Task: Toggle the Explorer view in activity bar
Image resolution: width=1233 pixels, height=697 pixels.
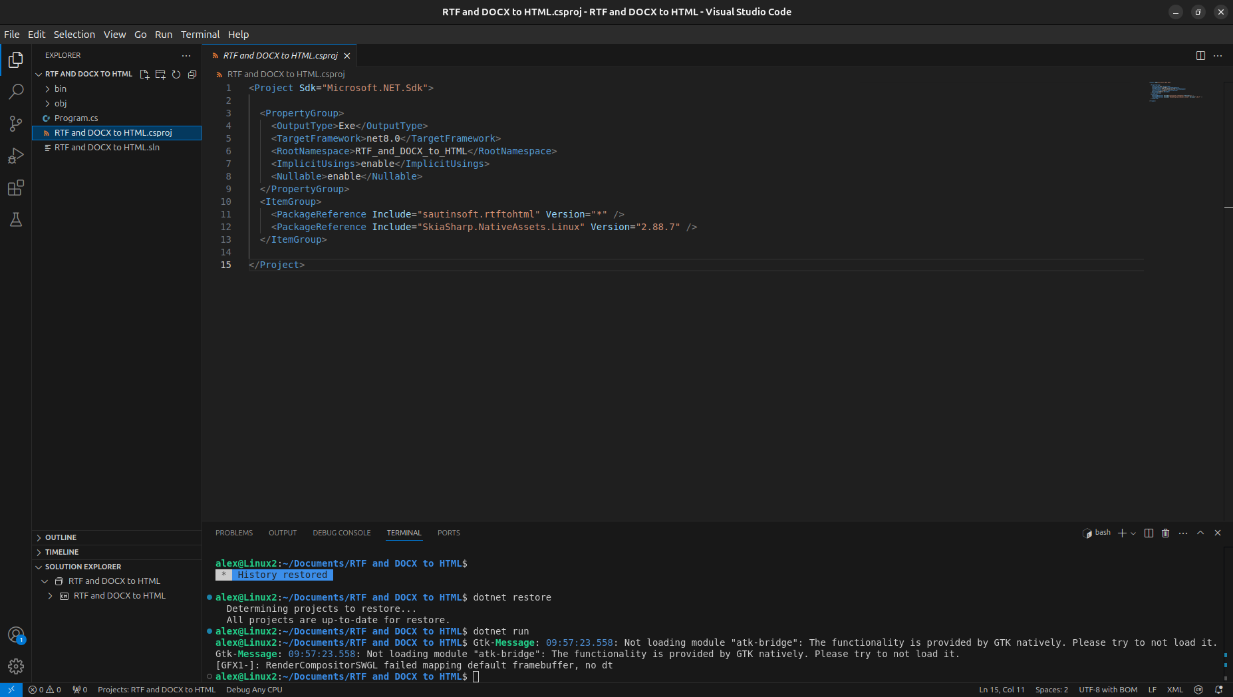Action: tap(16, 60)
